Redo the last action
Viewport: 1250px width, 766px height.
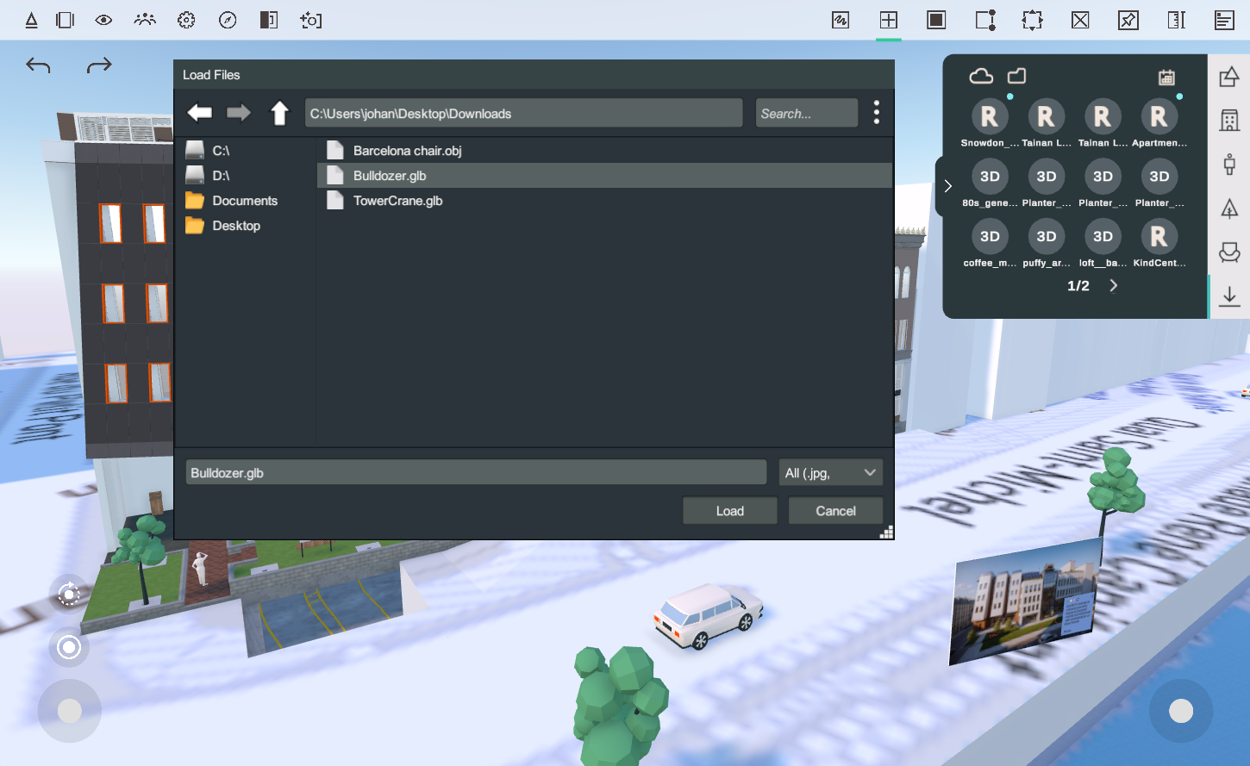click(x=99, y=65)
